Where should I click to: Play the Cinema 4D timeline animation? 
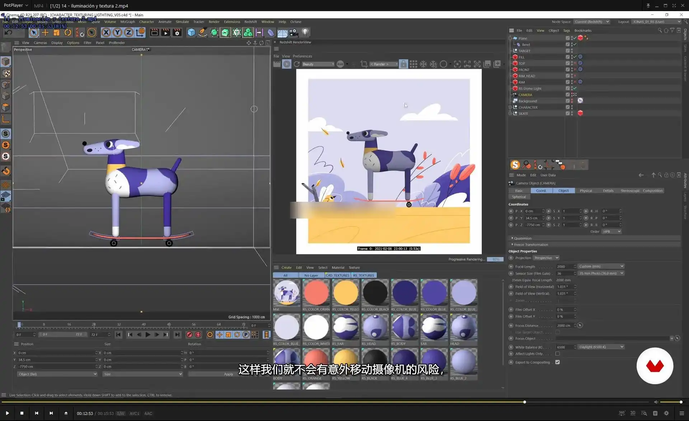[x=148, y=335]
